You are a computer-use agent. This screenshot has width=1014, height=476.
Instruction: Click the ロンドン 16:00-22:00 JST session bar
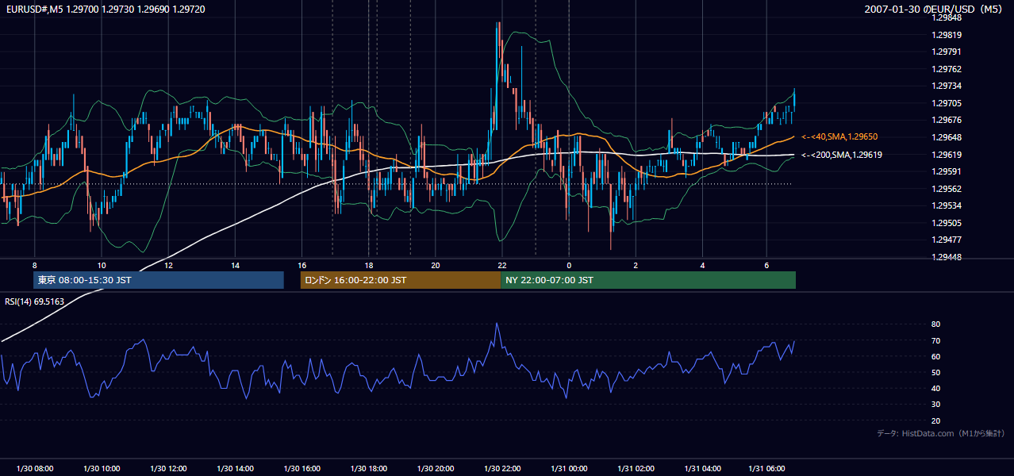[401, 280]
